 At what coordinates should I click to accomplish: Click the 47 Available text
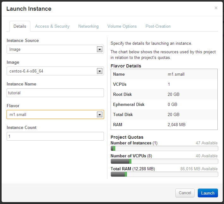click(x=207, y=143)
